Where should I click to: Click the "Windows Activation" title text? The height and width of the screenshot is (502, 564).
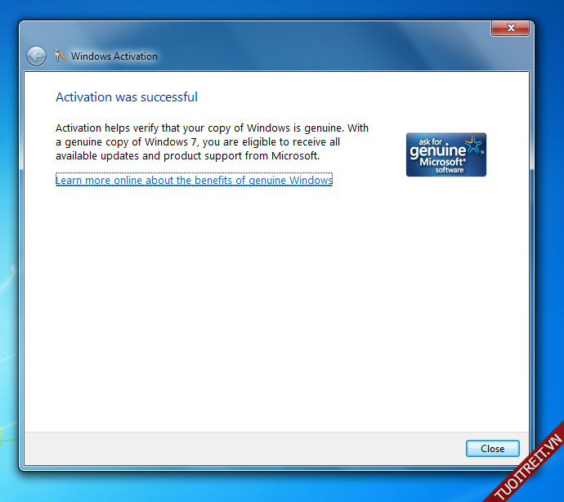click(114, 56)
